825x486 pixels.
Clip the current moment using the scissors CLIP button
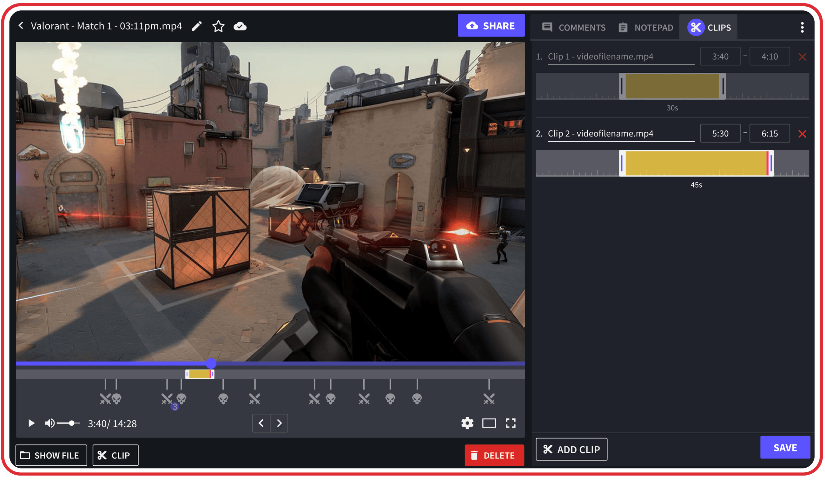[115, 455]
